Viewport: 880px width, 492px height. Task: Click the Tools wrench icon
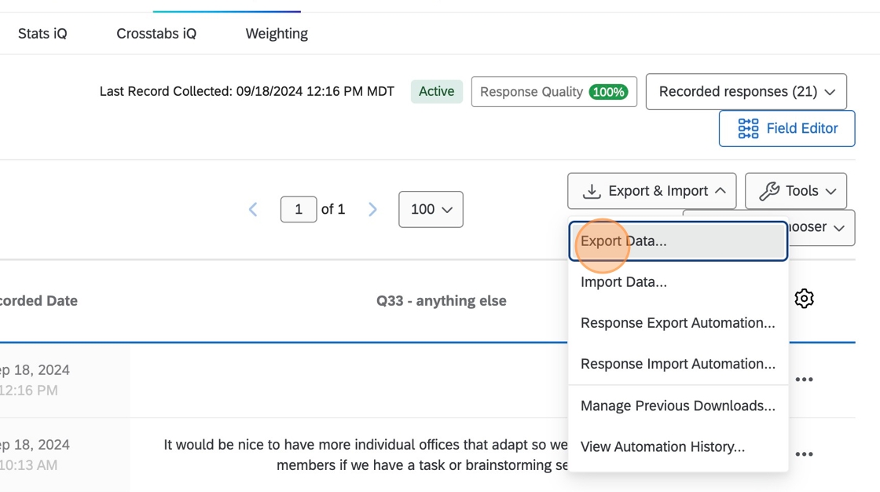pyautogui.click(x=769, y=191)
